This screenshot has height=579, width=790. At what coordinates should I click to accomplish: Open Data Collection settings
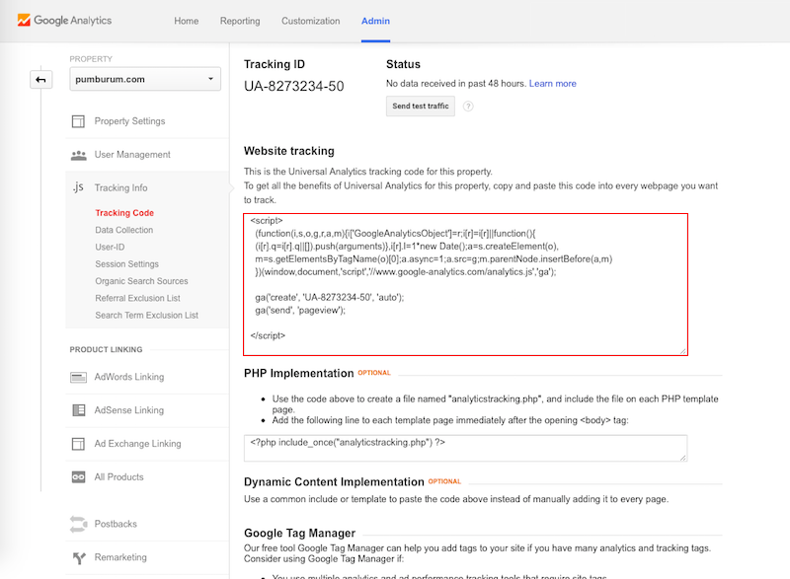point(124,230)
